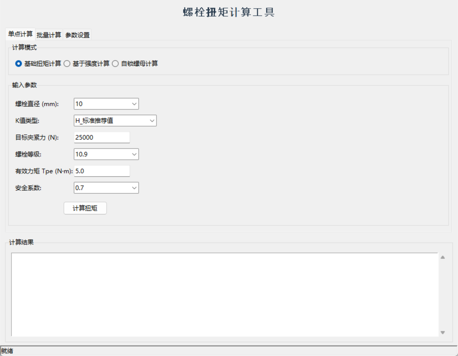Switch to the 单点计算 tab
Screen dimensions: 458x356
[x=21, y=34]
